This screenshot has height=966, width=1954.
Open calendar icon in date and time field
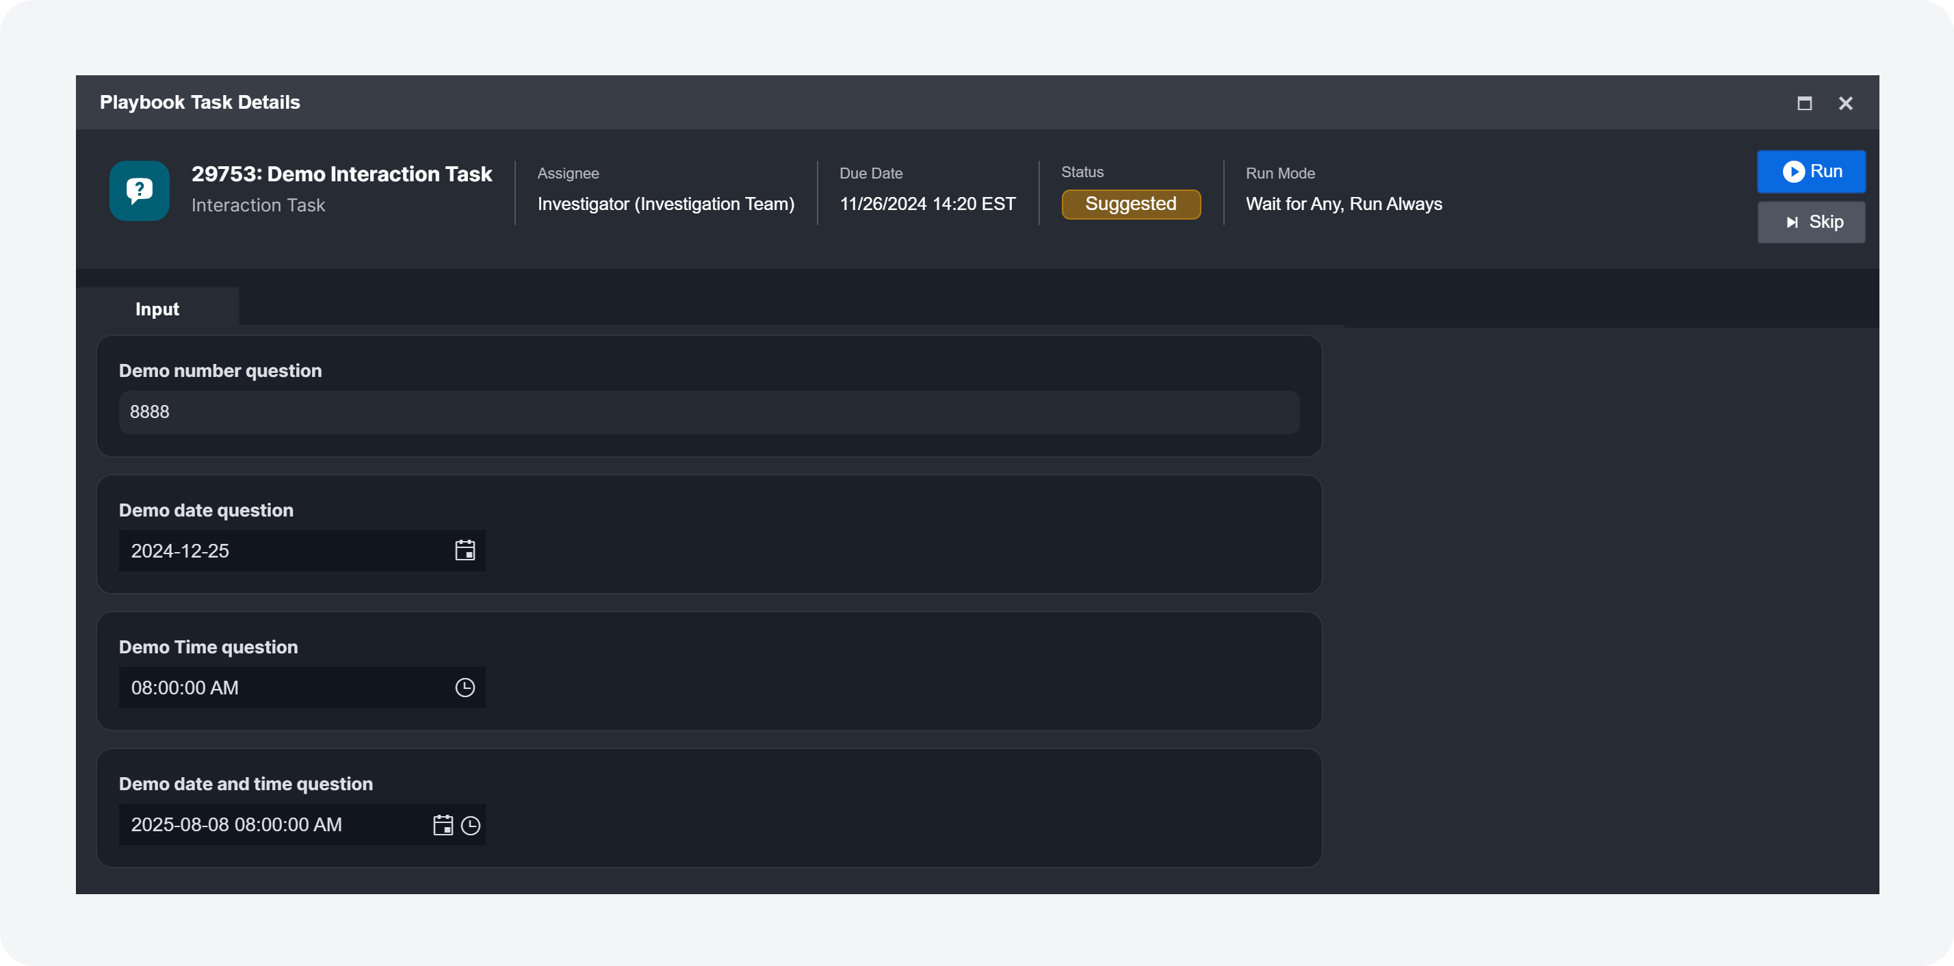point(442,825)
